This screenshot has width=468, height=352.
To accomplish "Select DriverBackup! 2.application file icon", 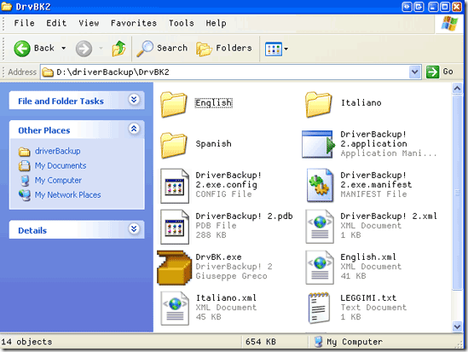I will tap(319, 144).
